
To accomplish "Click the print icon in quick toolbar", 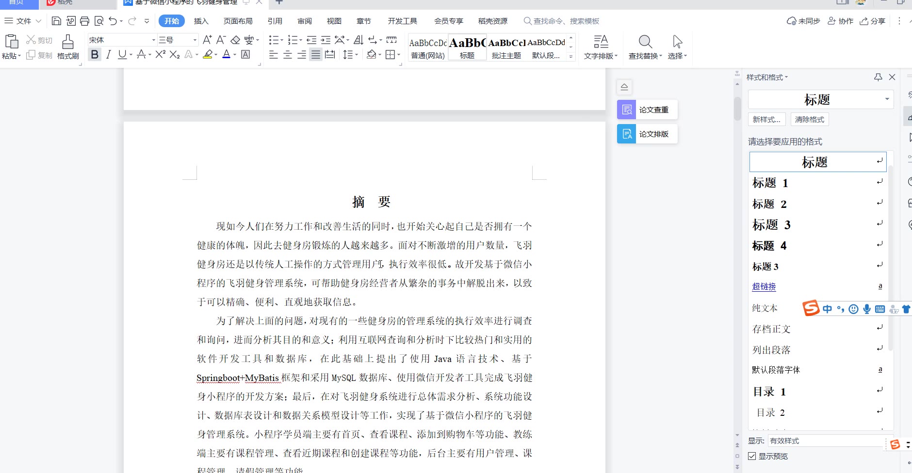I will (x=84, y=21).
